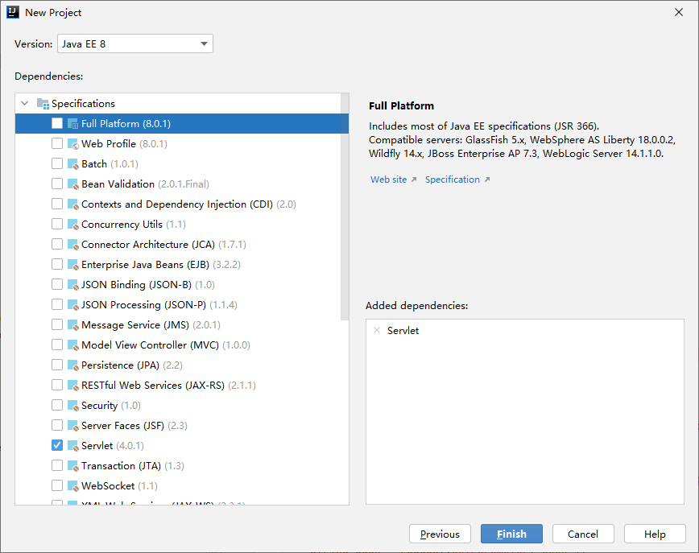Click the IntelliJ IDEA logo in title bar
This screenshot has width=699, height=553.
pyautogui.click(x=13, y=12)
